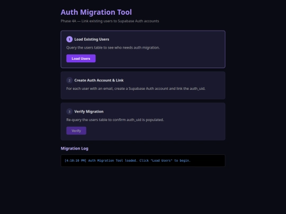Click the 'Phase 4A' subtitle text

pyautogui.click(x=110, y=21)
